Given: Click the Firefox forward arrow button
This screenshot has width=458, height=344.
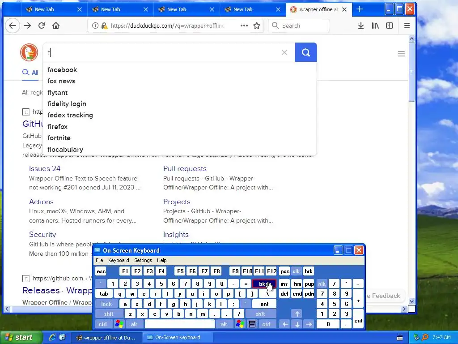Looking at the screenshot, I should coord(27,26).
